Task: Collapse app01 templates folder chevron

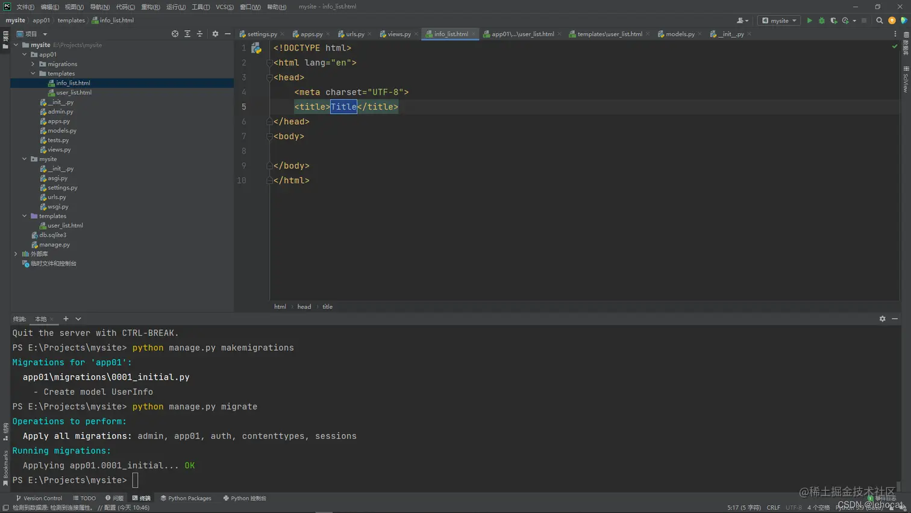Action: point(33,74)
